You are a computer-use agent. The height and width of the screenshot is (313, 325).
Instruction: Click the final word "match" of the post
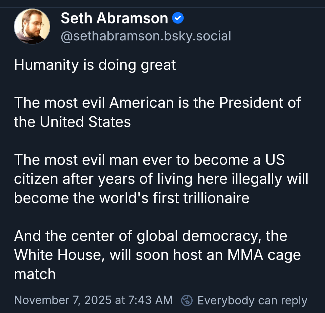pyautogui.click(x=35, y=274)
